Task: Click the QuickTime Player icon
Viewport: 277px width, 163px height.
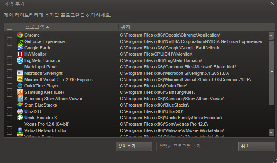Action: [x=20, y=86]
